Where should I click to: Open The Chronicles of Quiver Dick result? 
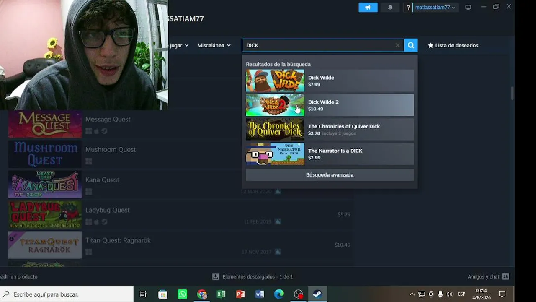[330, 130]
